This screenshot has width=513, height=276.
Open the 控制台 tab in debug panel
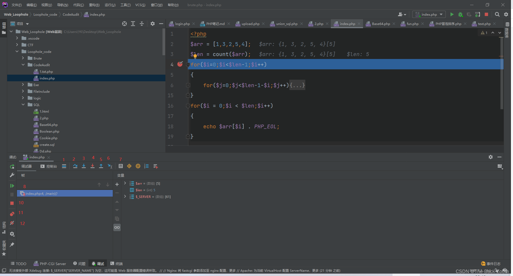[49, 166]
